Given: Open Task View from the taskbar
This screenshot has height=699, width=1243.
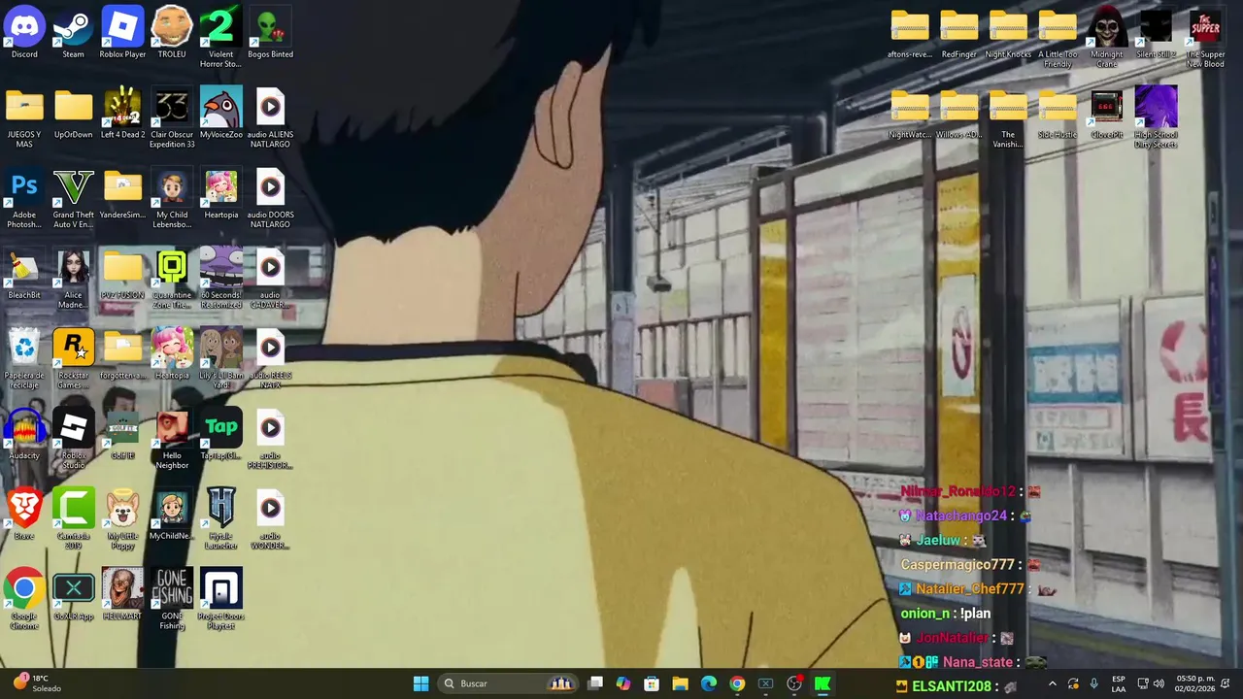Looking at the screenshot, I should click(x=595, y=683).
